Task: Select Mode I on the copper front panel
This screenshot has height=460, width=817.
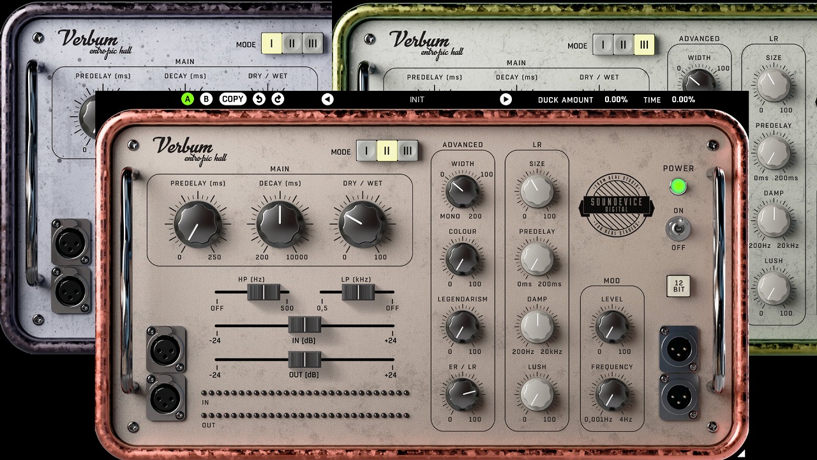Action: click(366, 151)
